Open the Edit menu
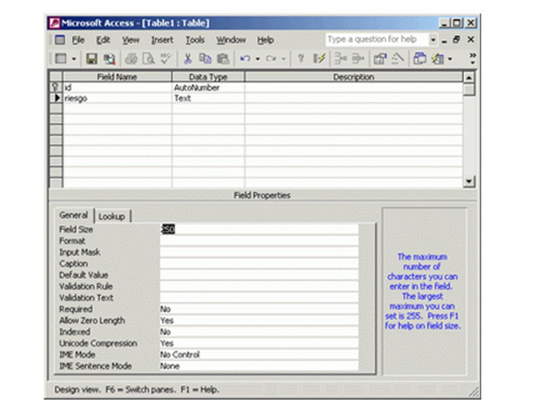 pos(103,40)
